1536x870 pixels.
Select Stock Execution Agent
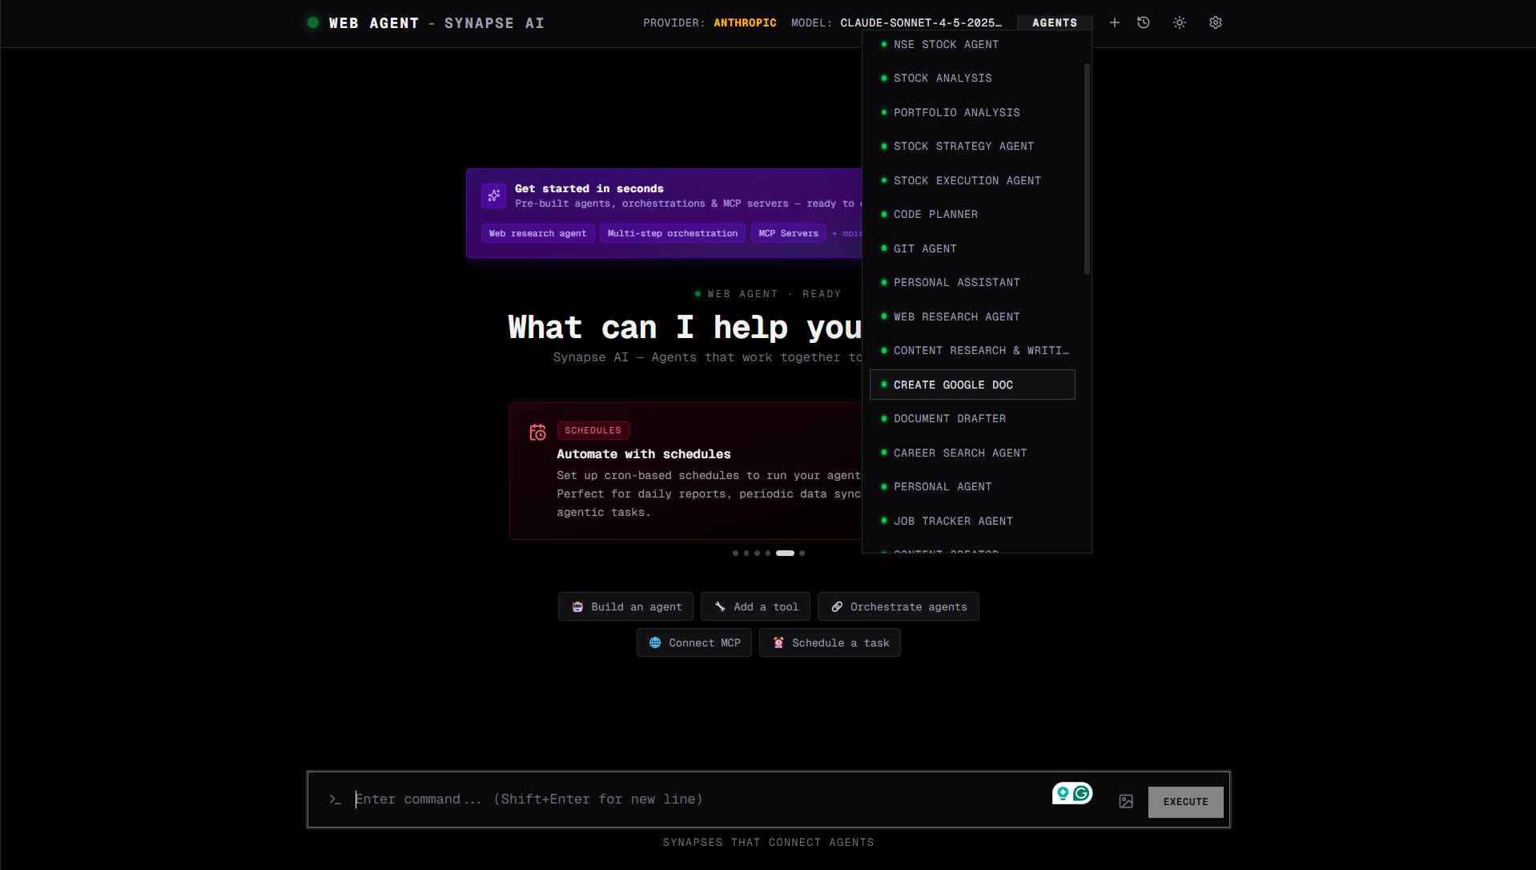click(x=972, y=180)
